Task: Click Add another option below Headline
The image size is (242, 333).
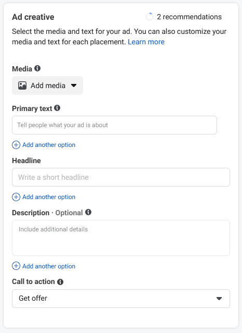Action: (49, 197)
